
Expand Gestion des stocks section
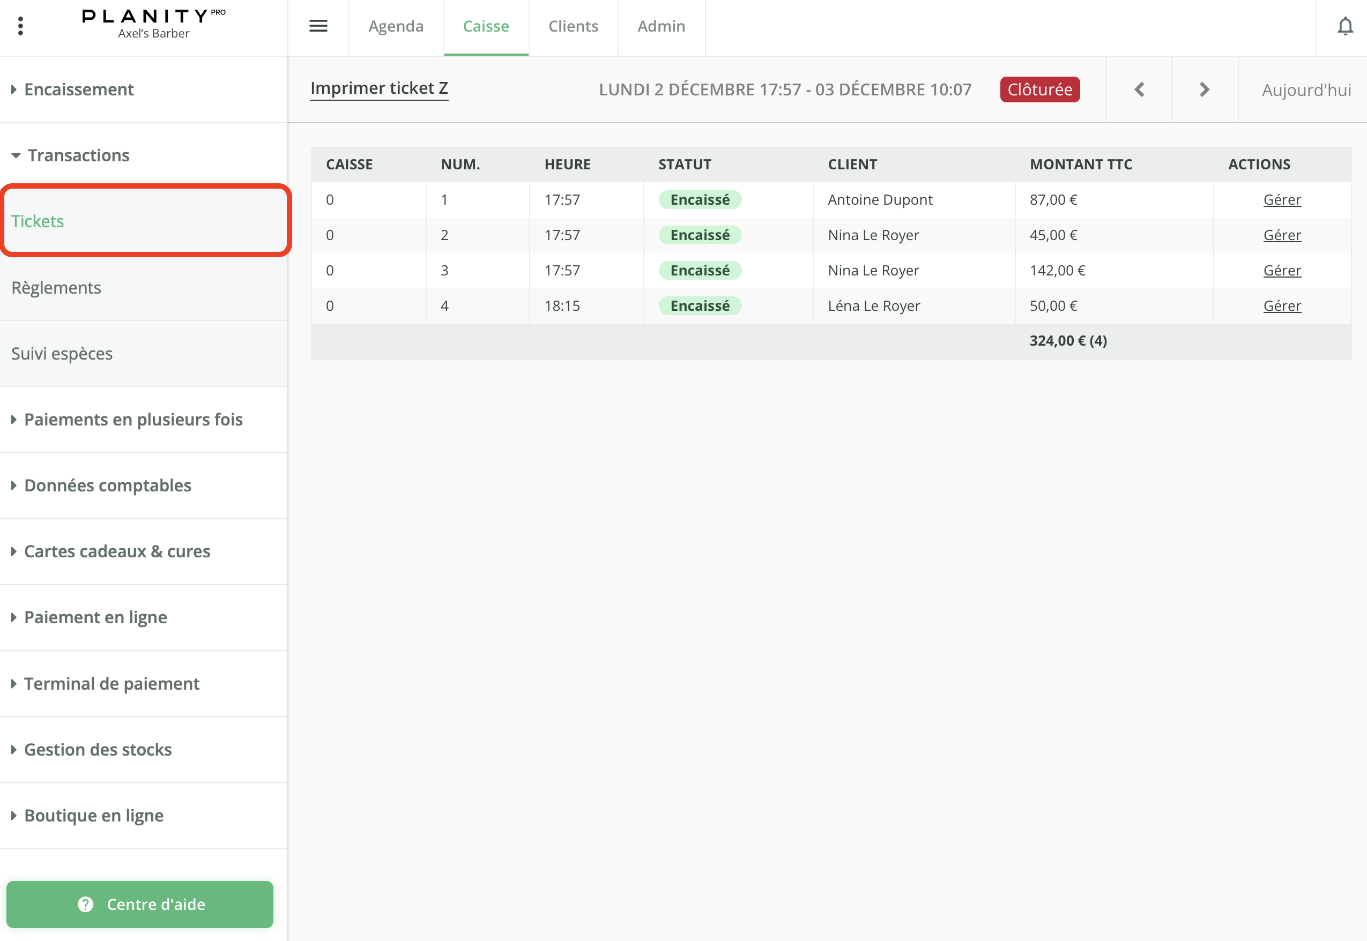tap(98, 750)
